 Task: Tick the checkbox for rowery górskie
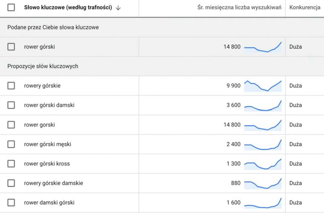click(11, 86)
